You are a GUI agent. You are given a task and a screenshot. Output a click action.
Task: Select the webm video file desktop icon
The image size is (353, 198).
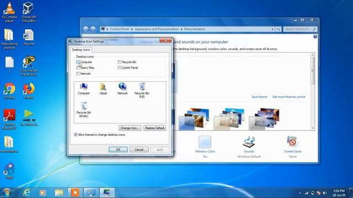pos(29,118)
